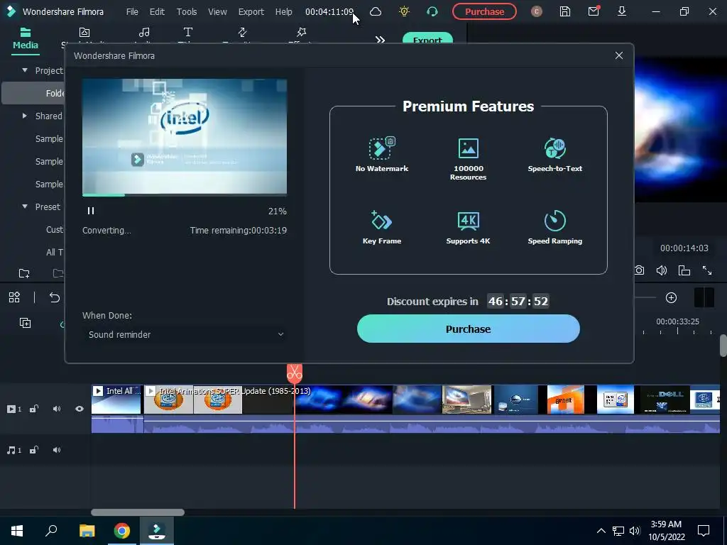The width and height of the screenshot is (727, 545).
Task: Expand the Shared tree item
Action: click(25, 116)
